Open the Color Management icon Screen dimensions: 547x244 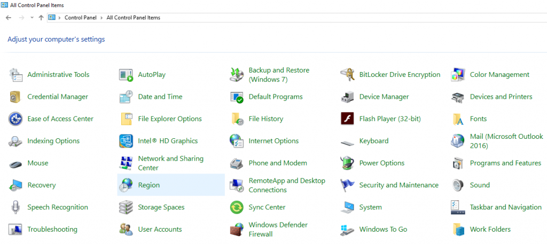point(458,75)
